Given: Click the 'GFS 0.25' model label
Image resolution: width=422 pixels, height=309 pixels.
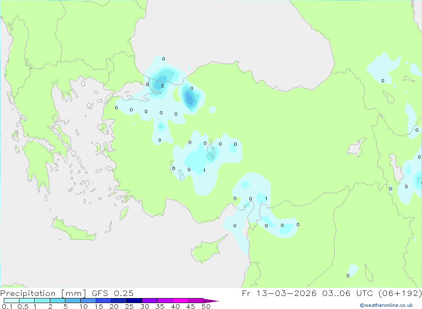Looking at the screenshot, I should 113,293.
